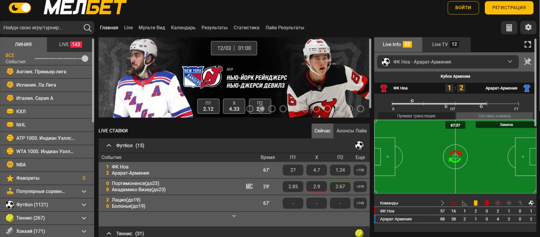Viewport: 540px width, 237px height.
Task: Open the odds calculator icon
Action: pyautogui.click(x=509, y=28)
